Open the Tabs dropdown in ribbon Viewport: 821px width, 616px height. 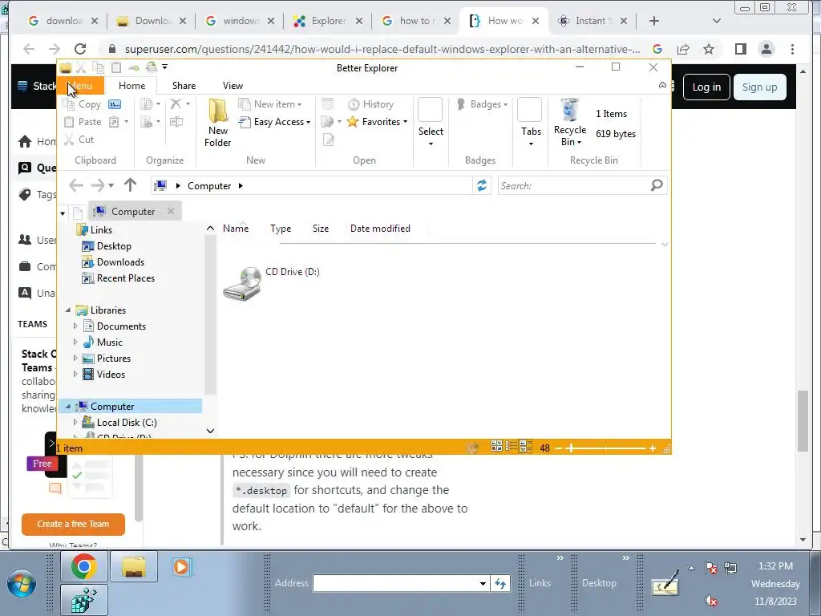[531, 123]
